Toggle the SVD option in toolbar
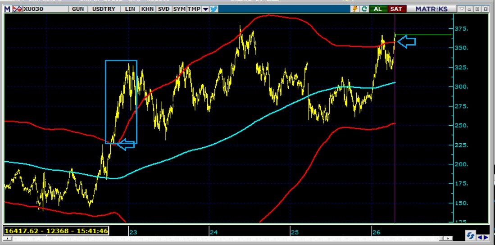The image size is (495, 245). pyautogui.click(x=163, y=9)
